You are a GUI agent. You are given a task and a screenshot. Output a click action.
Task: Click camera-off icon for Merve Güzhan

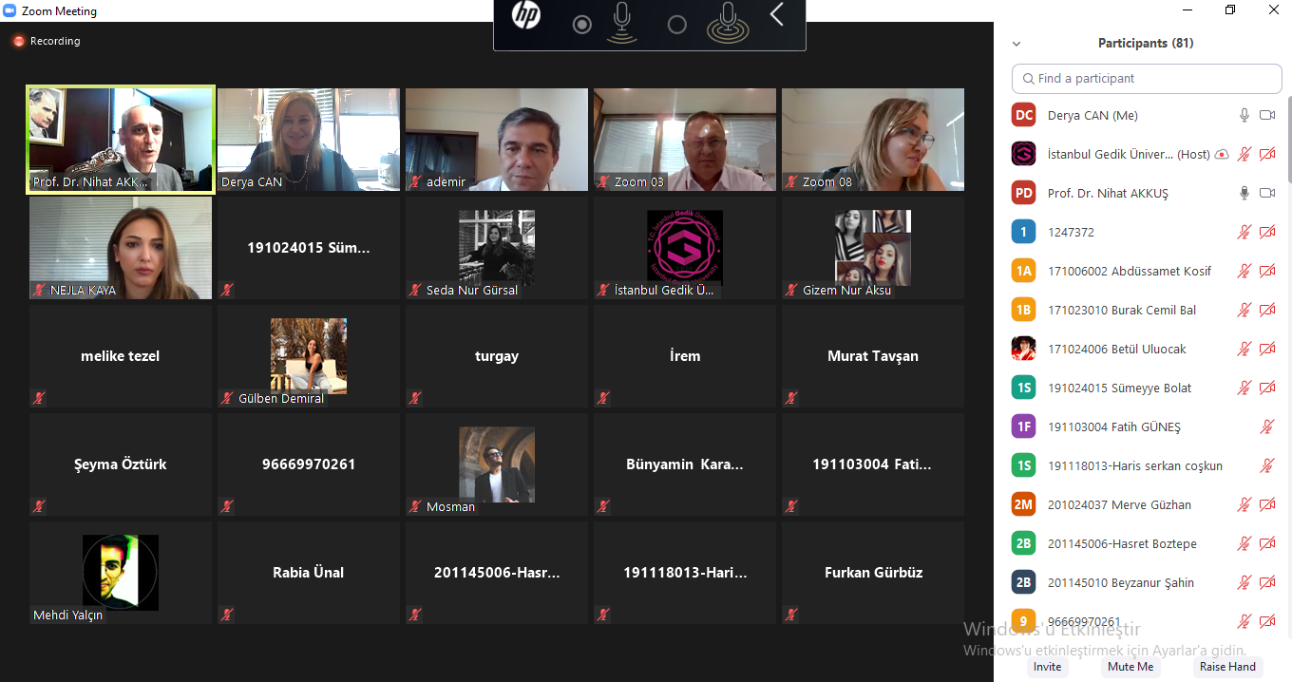1267,504
